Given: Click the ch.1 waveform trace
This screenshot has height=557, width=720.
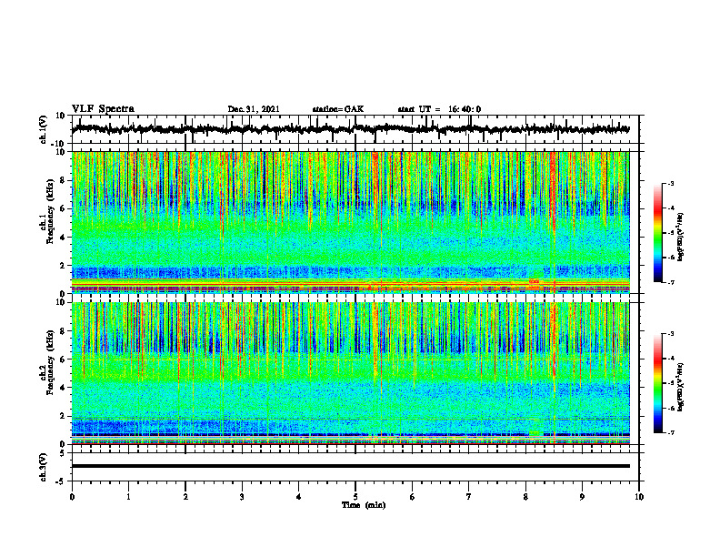Looking at the screenshot, I should 350,129.
